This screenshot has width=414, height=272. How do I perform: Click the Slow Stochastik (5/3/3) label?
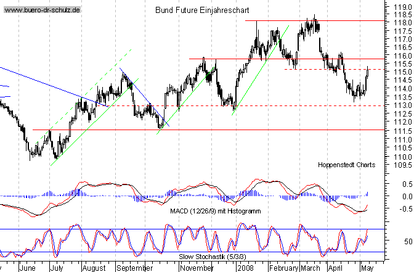(x=213, y=257)
